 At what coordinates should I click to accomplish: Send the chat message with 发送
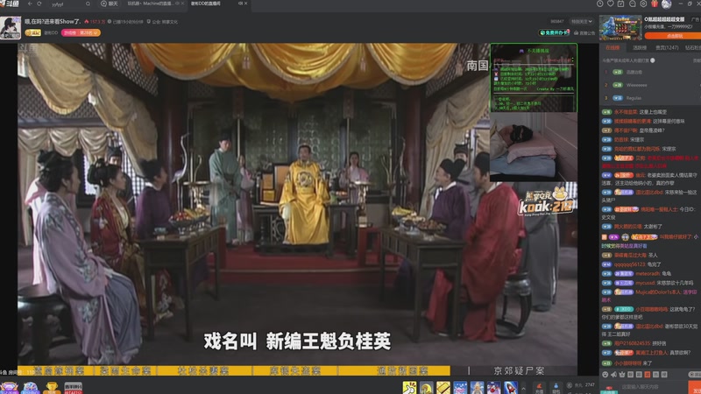click(x=695, y=387)
